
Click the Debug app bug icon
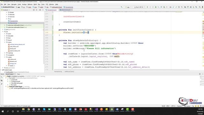(156, 7)
